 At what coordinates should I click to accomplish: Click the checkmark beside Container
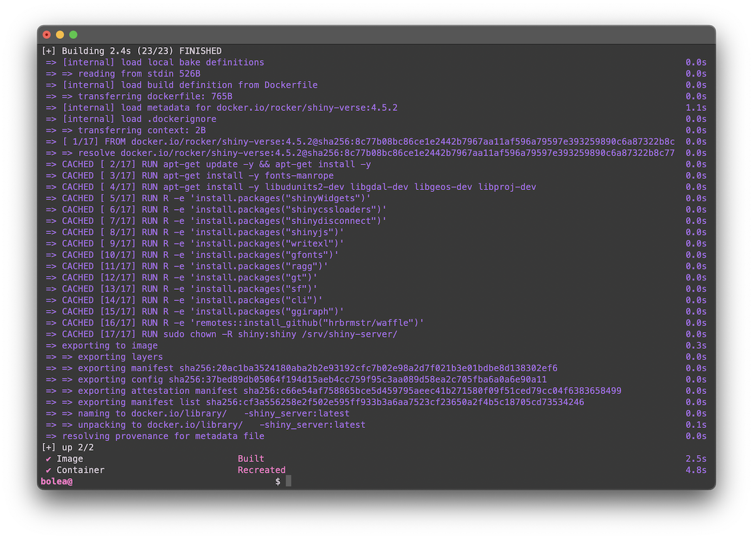pyautogui.click(x=48, y=470)
